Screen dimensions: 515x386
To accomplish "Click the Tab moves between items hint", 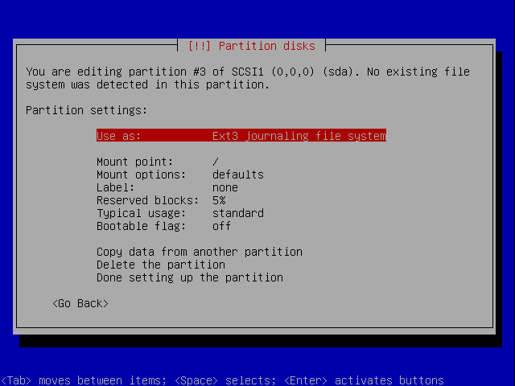I will pyautogui.click(x=222, y=380).
